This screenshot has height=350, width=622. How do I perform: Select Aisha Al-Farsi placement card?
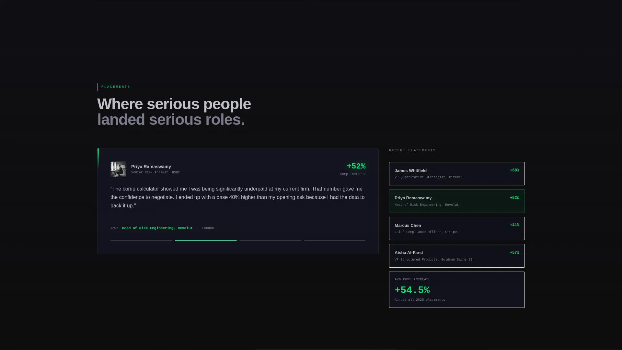point(457,256)
